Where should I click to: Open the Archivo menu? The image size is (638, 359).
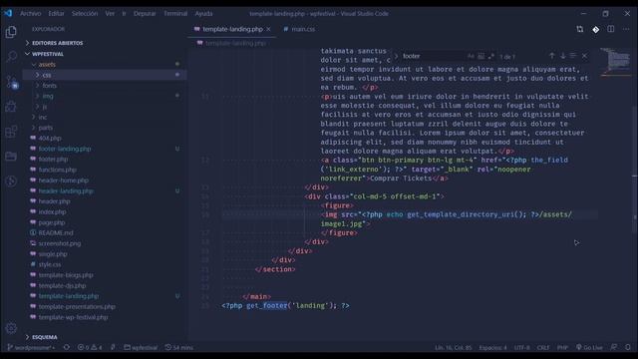click(x=31, y=13)
